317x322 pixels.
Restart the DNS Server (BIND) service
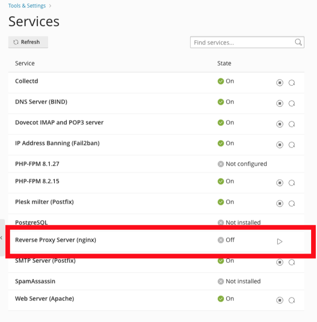(292, 103)
